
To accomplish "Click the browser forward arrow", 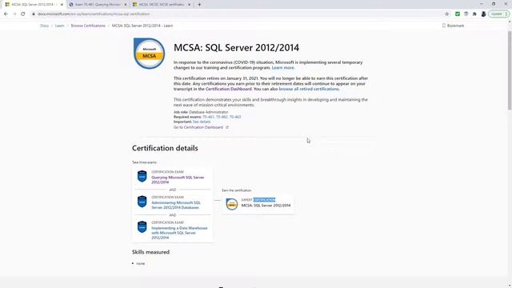I will 14,14.
